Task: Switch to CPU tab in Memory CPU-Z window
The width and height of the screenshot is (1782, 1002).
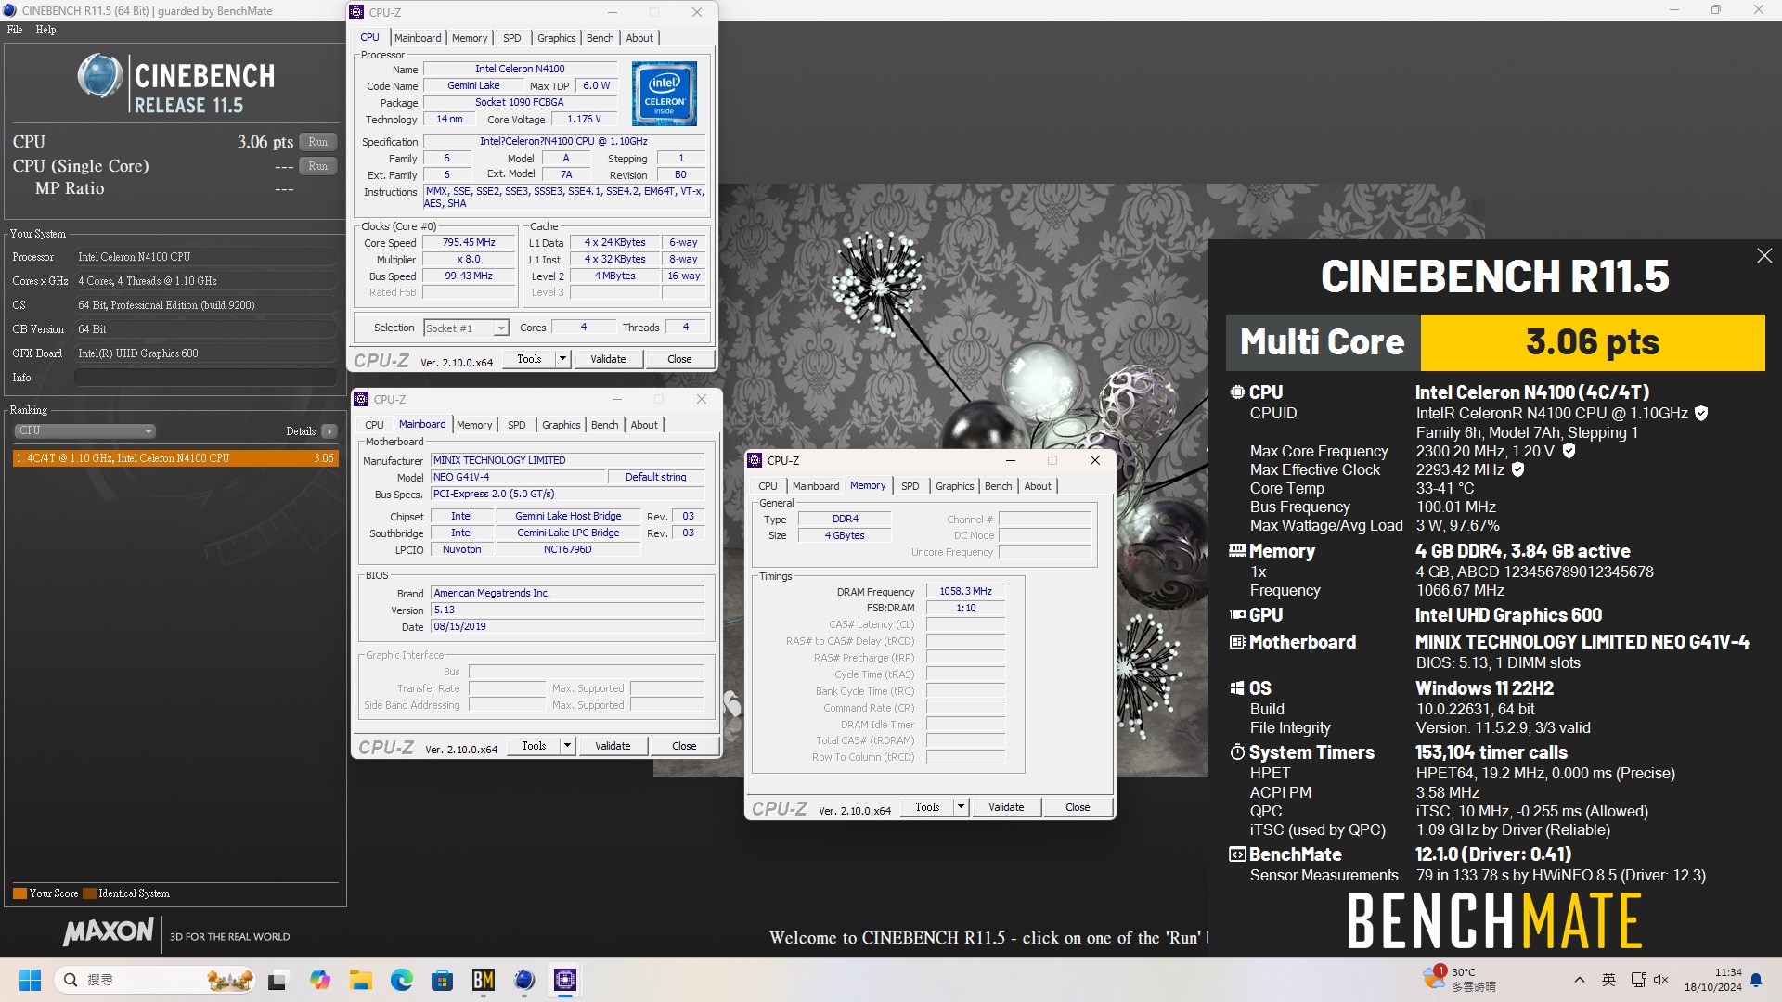Action: 768,486
